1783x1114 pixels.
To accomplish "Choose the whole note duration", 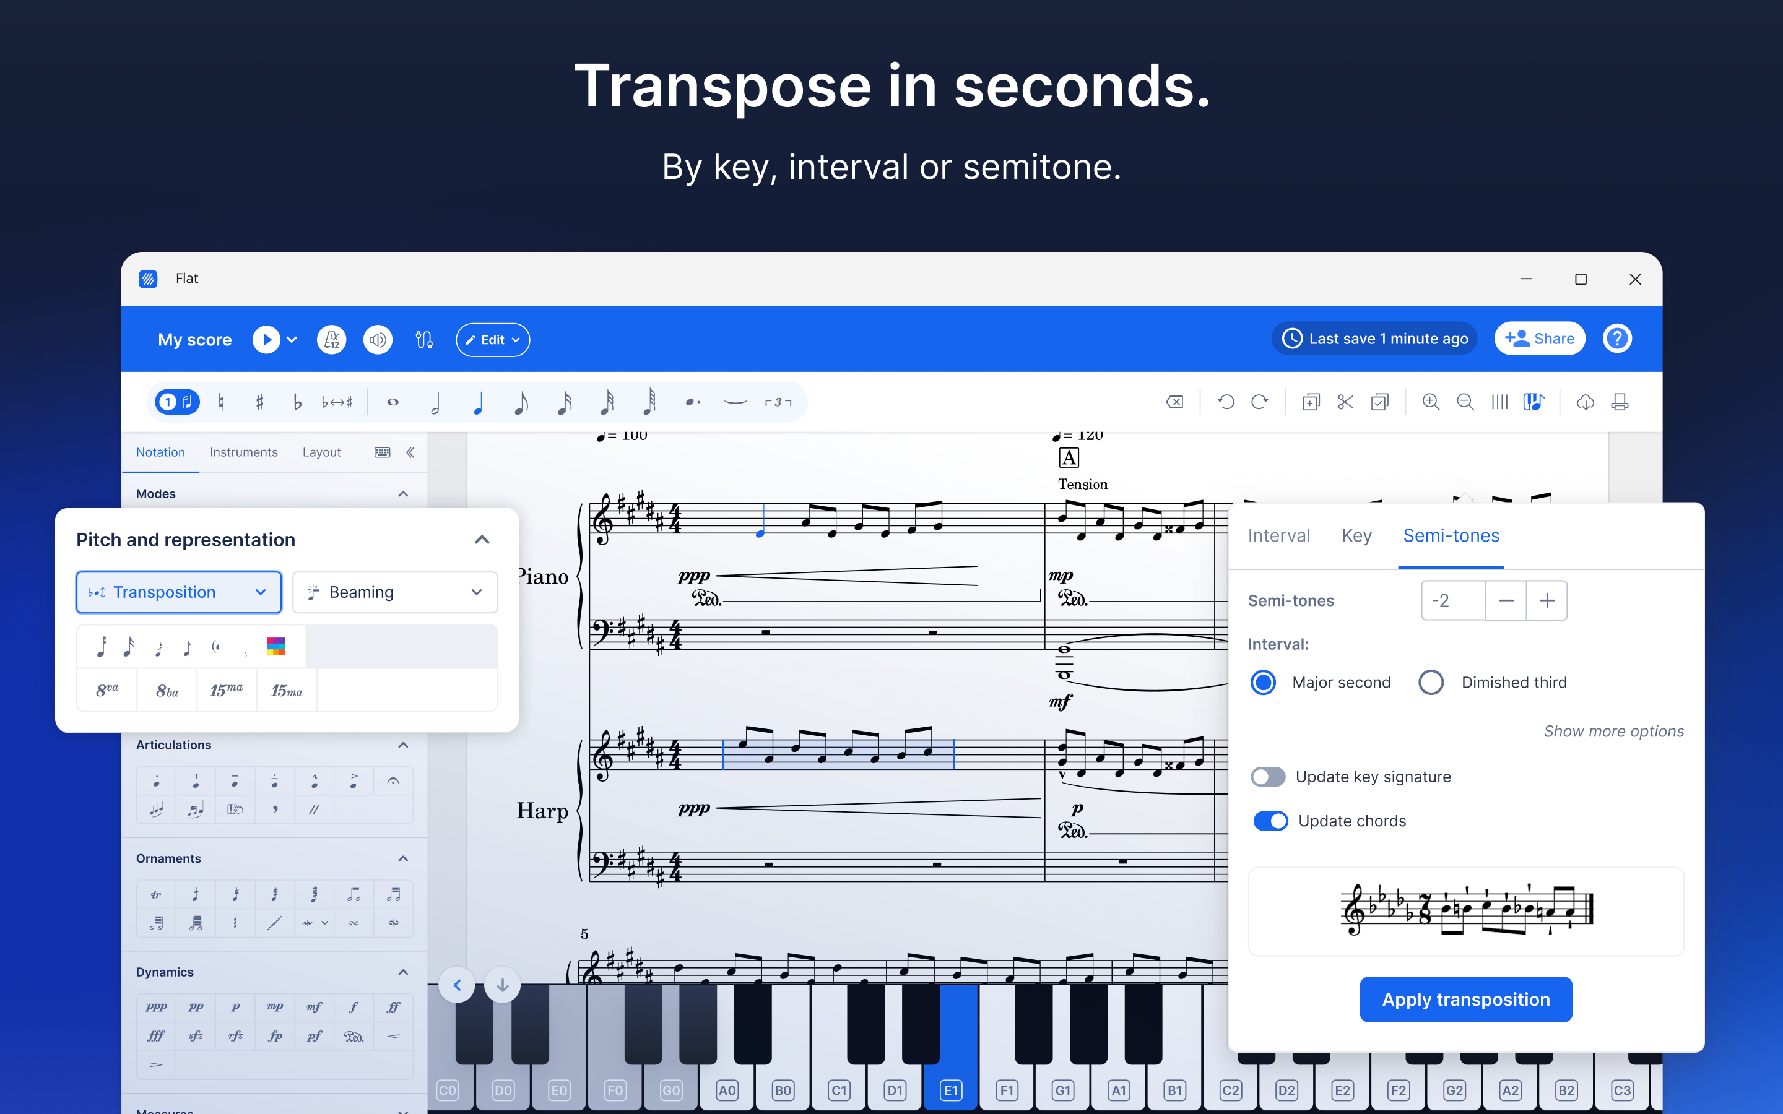I will pos(393,402).
